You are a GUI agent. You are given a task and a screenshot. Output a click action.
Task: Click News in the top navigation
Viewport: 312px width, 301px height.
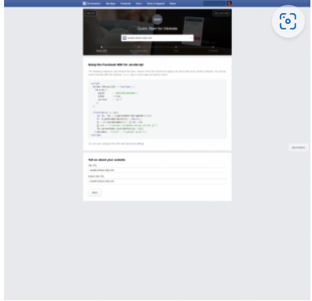point(172,3)
